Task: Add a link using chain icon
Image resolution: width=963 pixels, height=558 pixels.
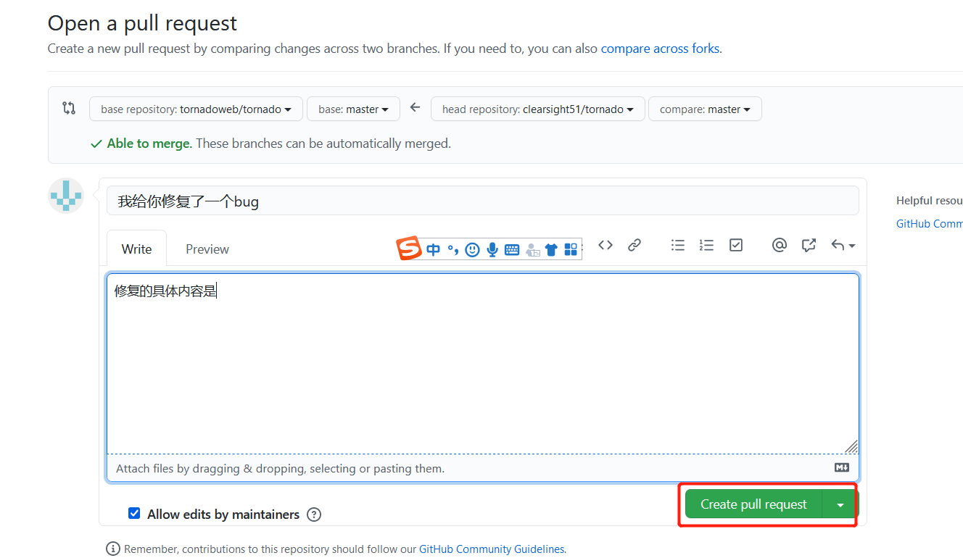Action: 635,245
